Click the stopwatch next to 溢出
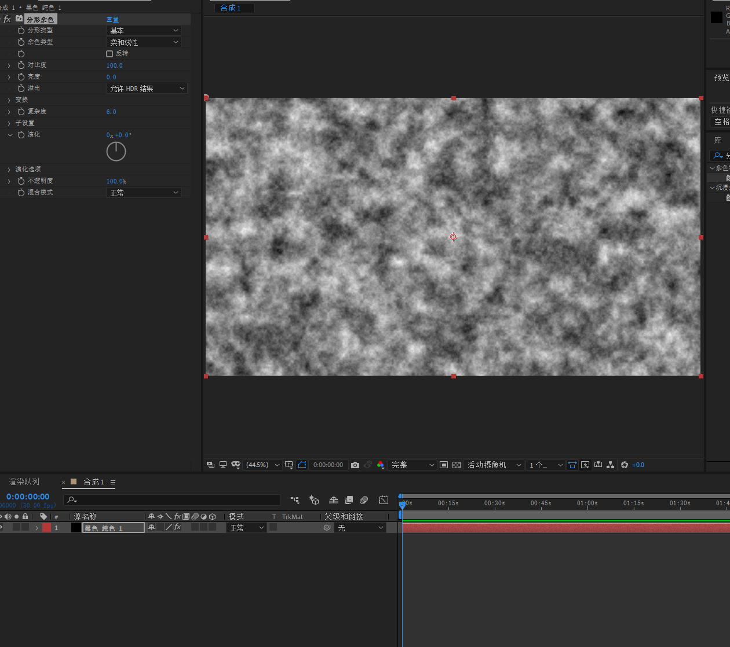 coord(21,88)
